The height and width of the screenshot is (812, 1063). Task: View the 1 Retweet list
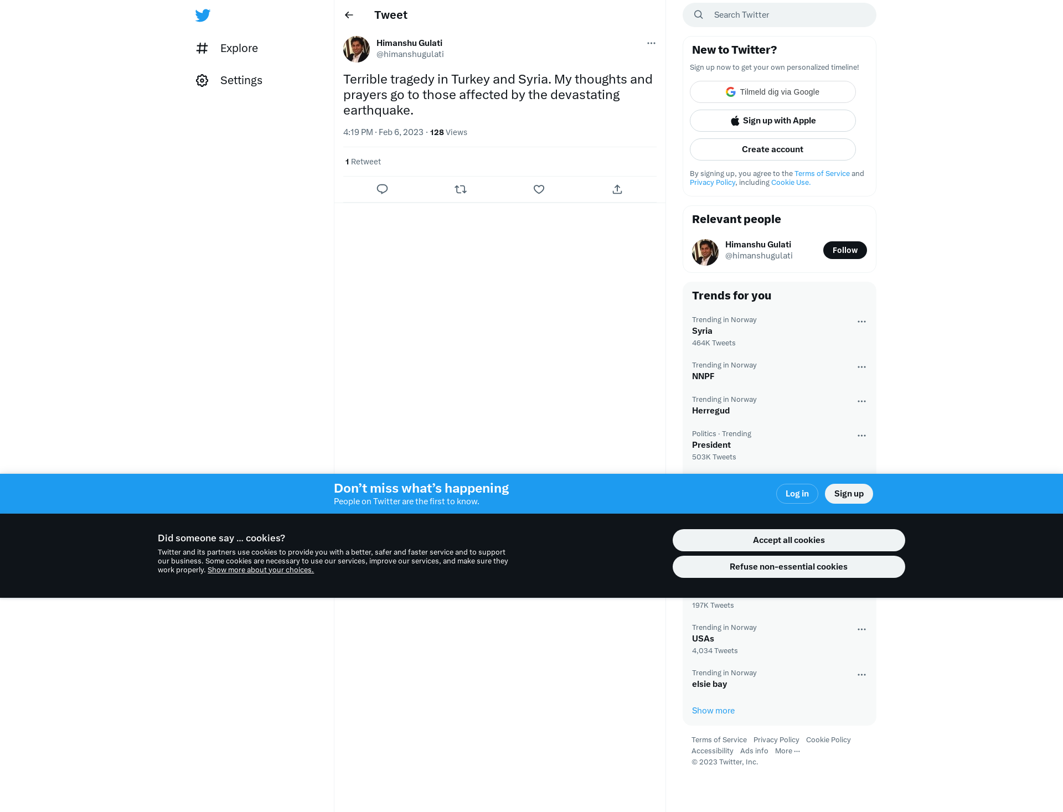[363, 162]
